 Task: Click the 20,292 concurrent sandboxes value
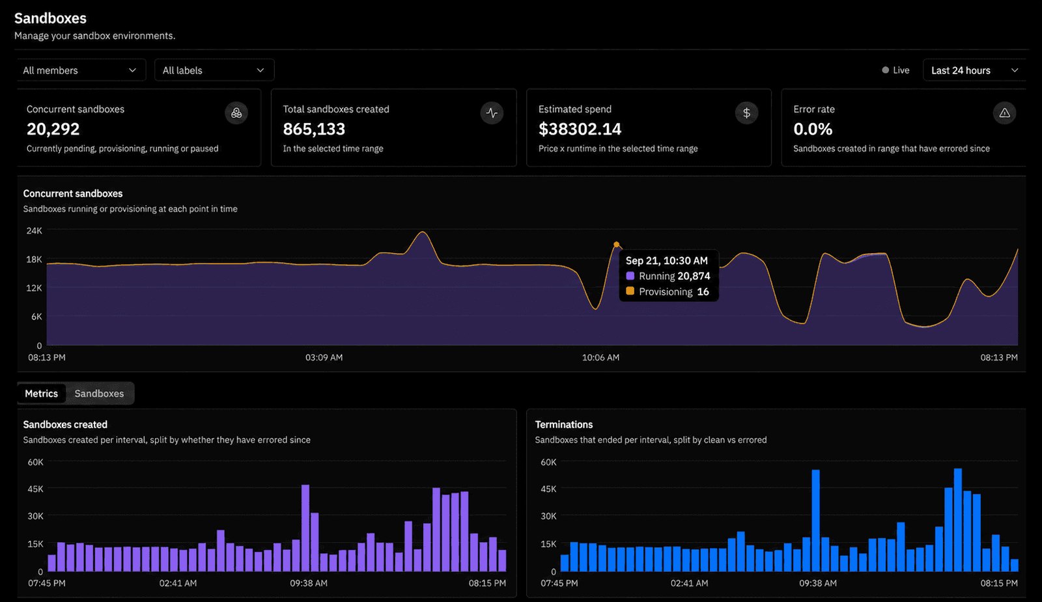pos(53,129)
